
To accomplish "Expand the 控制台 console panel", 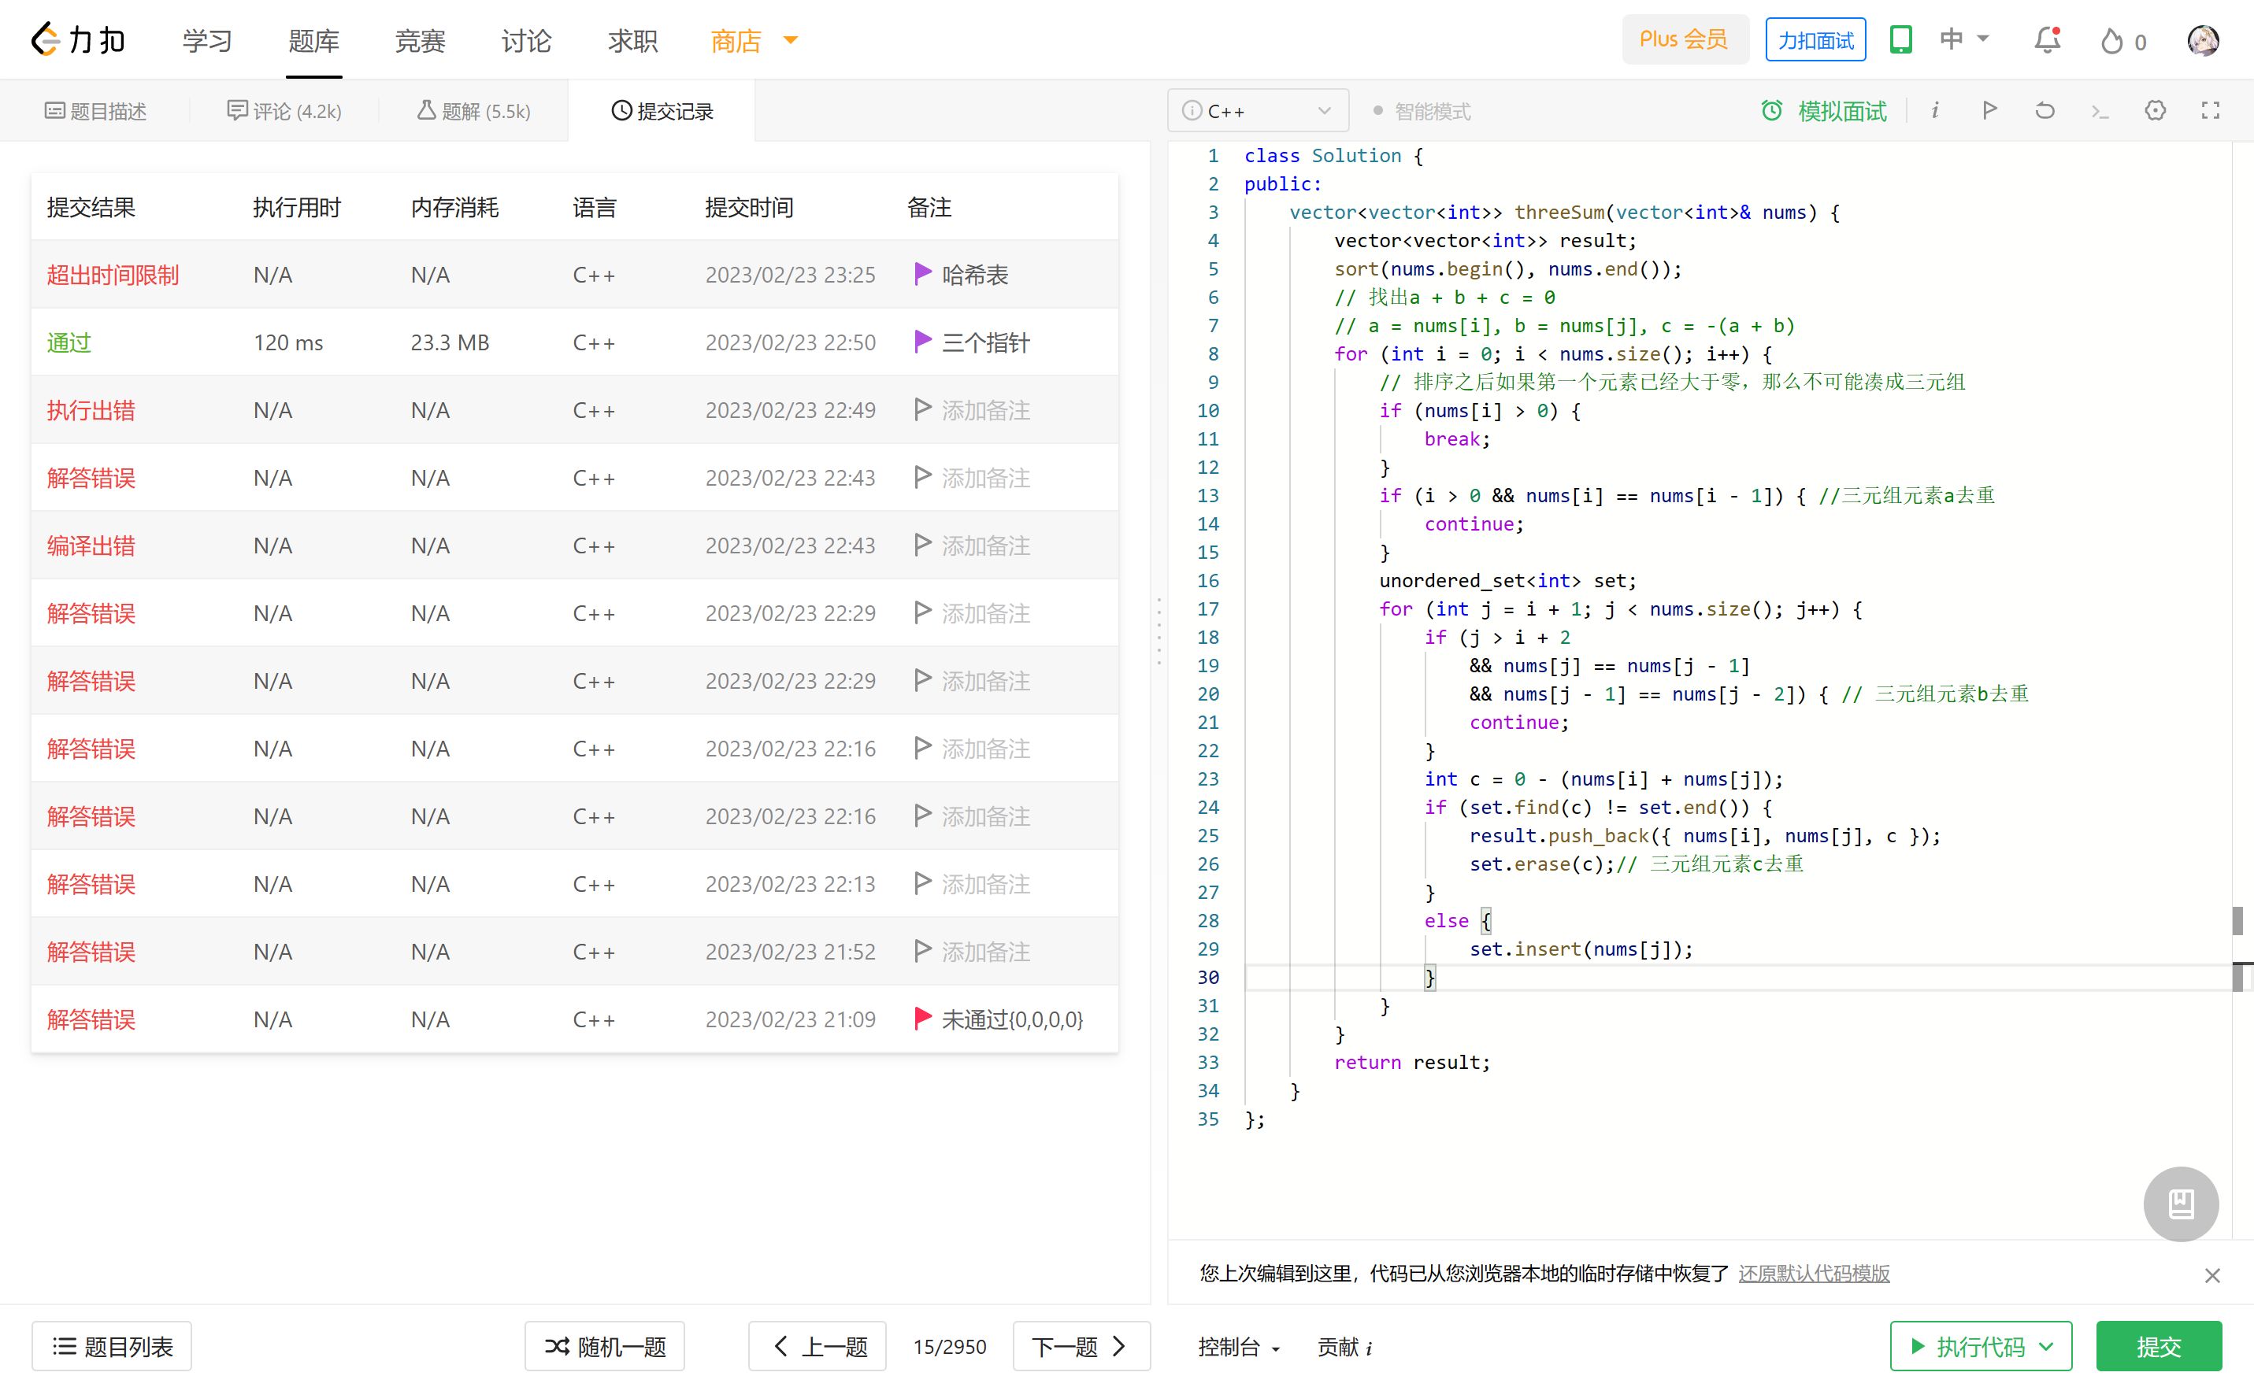I will tap(1237, 1347).
